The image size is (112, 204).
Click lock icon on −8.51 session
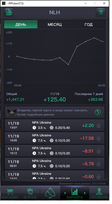99,151
